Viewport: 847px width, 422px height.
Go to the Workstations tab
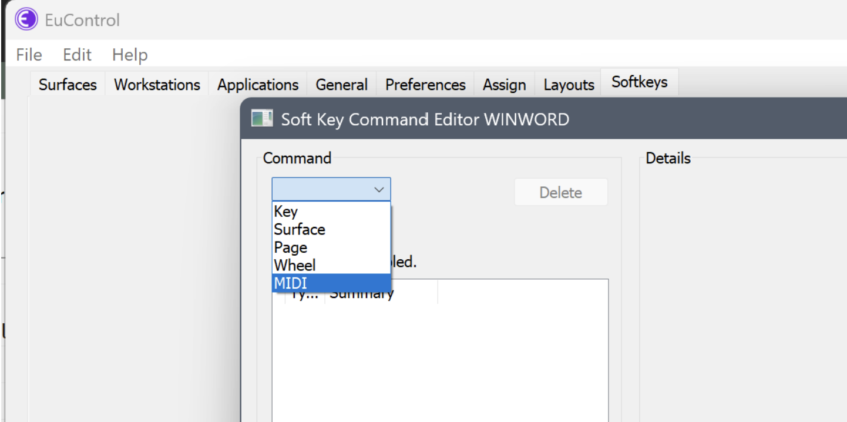[157, 85]
